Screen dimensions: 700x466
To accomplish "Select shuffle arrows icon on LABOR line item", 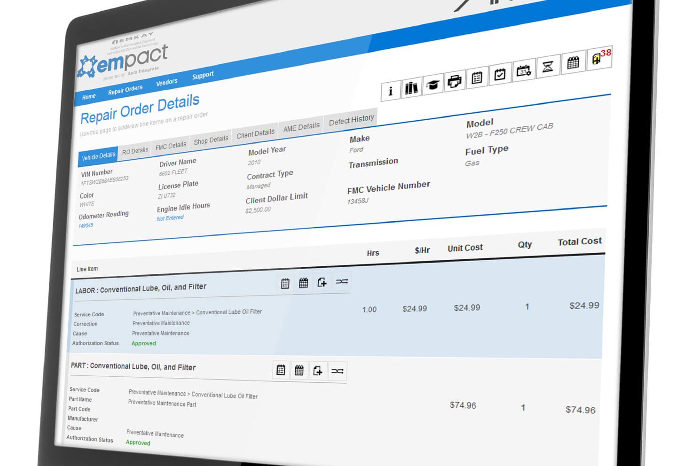I will [342, 281].
